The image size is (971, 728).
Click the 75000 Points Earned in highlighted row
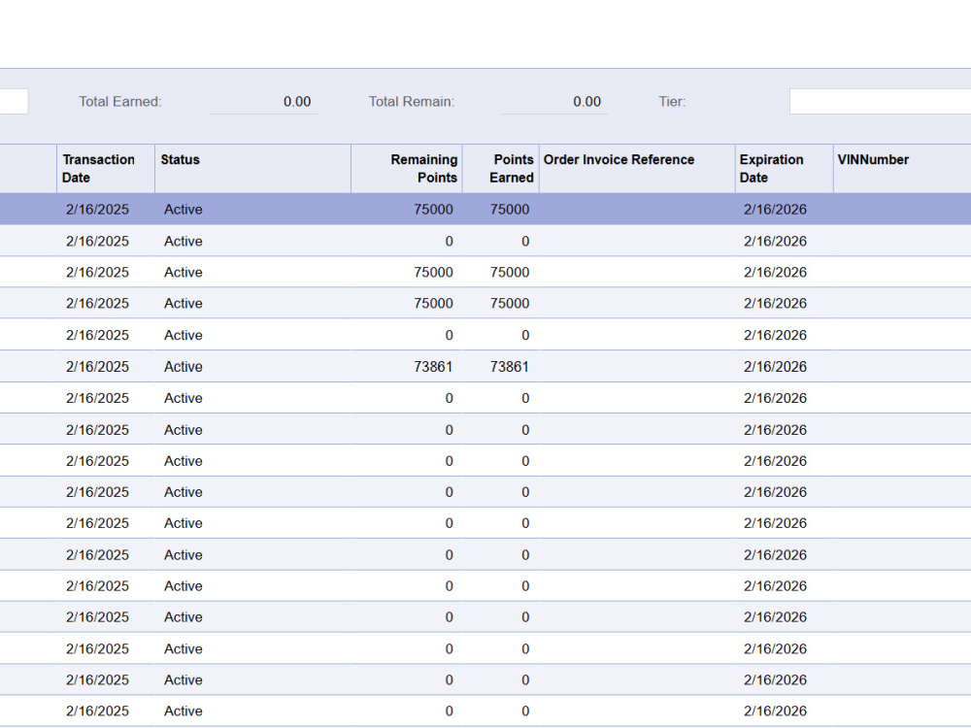pos(510,210)
